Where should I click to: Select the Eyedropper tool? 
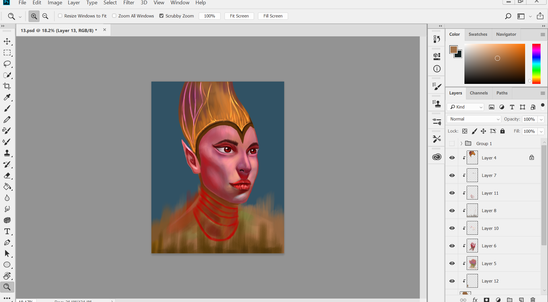tap(7, 97)
